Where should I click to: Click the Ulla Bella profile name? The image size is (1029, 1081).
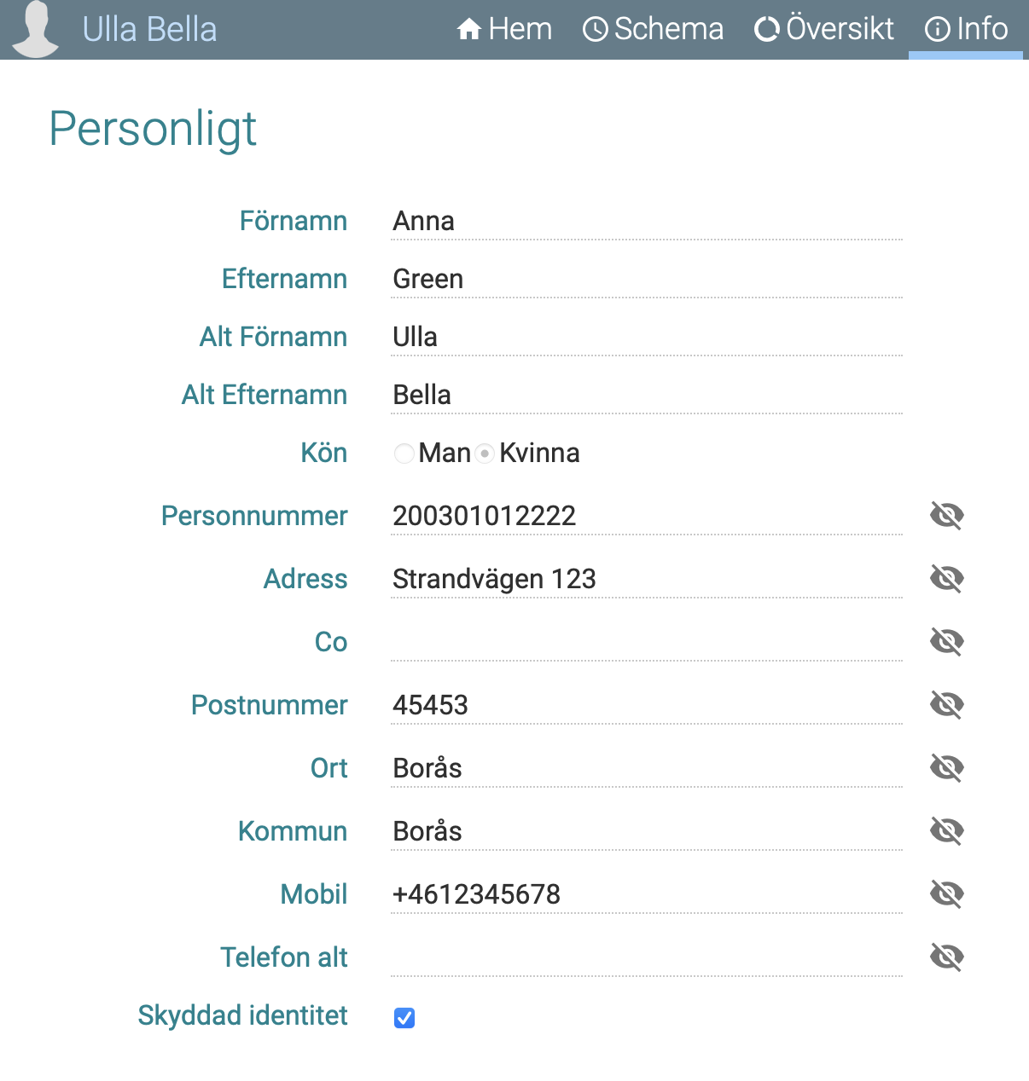click(x=149, y=30)
